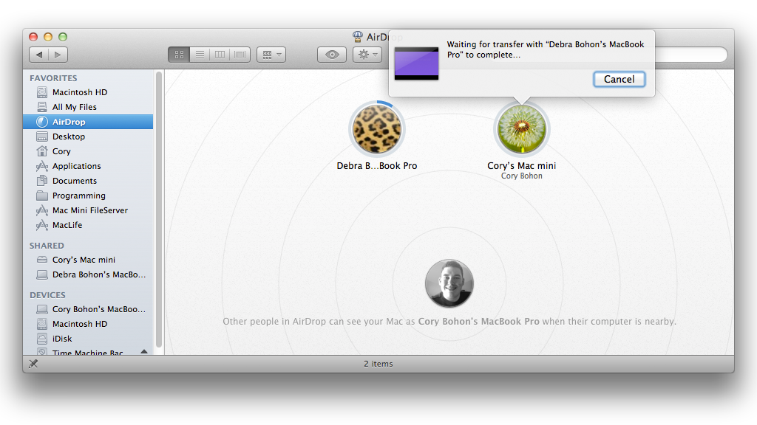Click the AirDrop window title icon
The height and width of the screenshot is (425, 757).
tap(358, 37)
